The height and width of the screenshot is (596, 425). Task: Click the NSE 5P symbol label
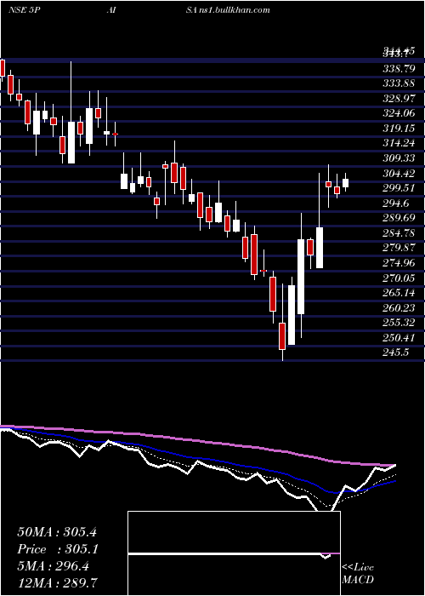(x=25, y=10)
